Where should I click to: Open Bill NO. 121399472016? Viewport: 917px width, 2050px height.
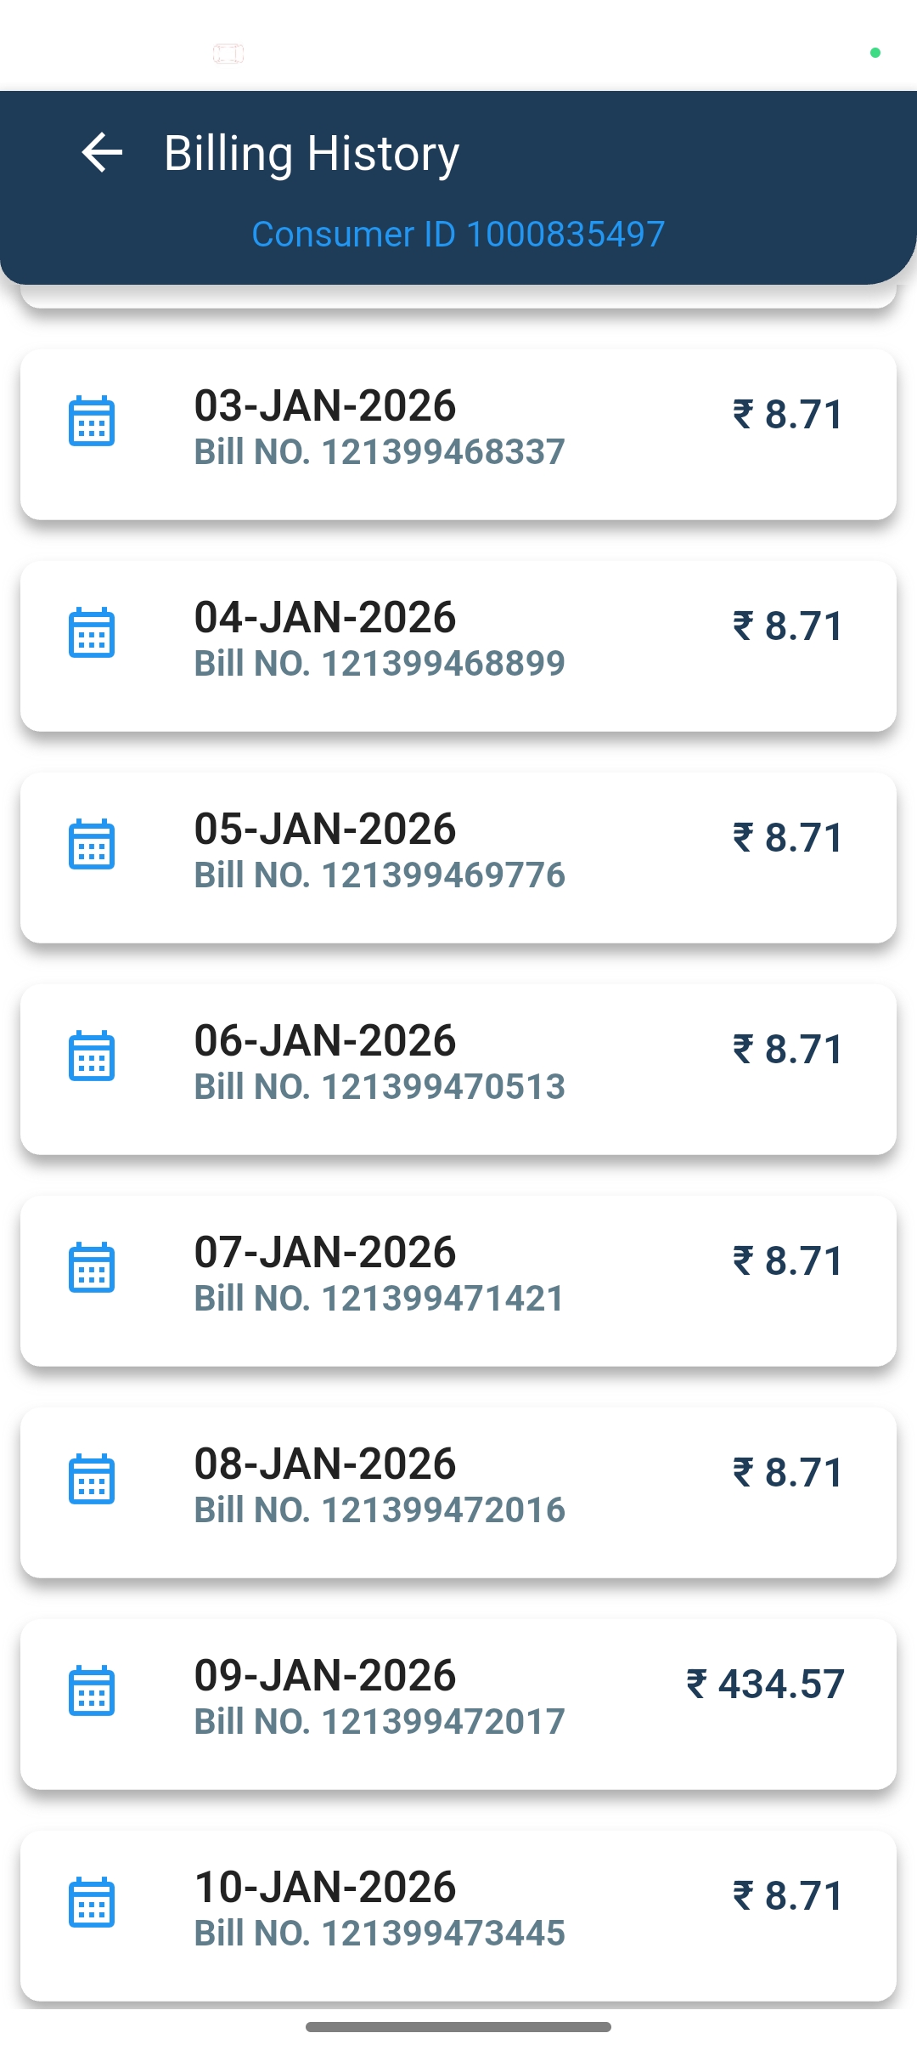pos(380,1510)
